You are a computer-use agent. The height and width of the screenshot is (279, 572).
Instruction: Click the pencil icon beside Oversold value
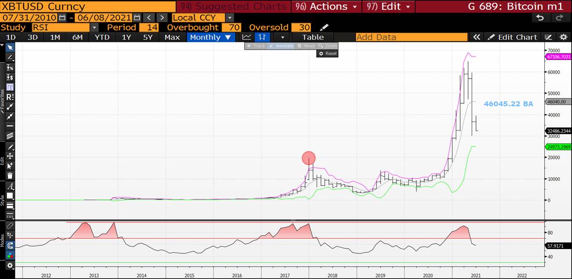point(323,28)
